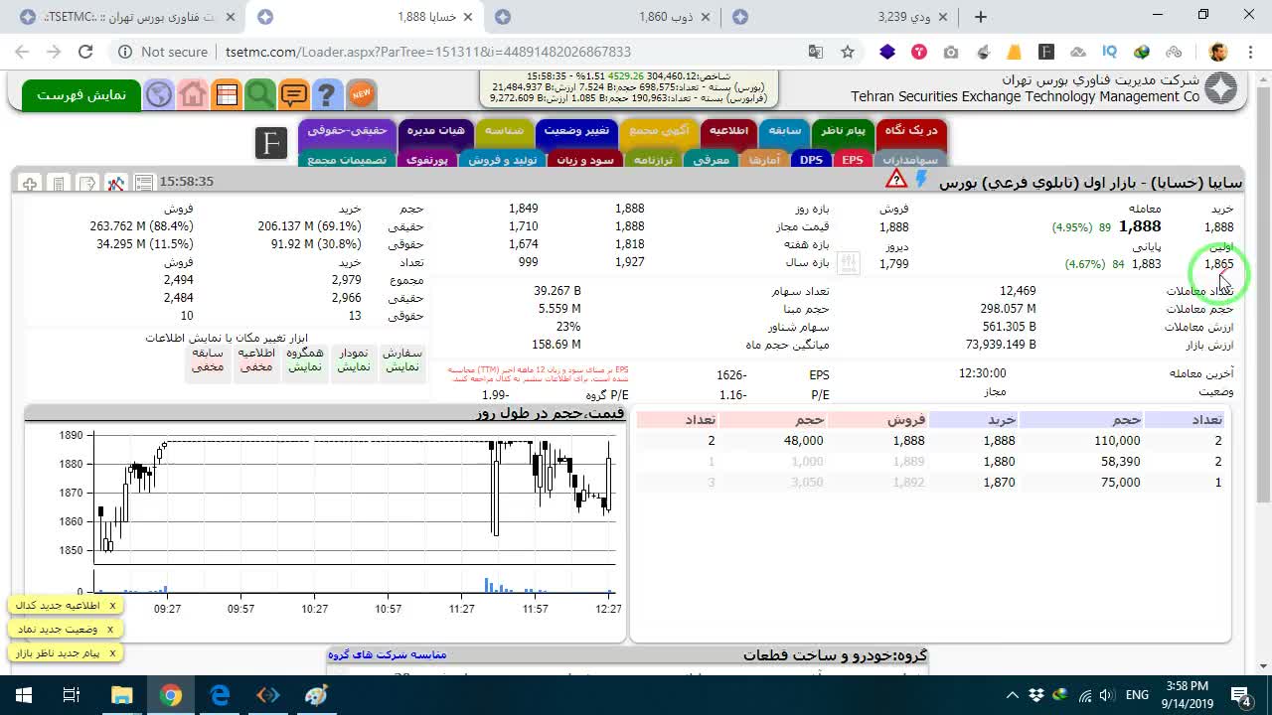Dismiss the اطلاعیه جدید کدال notification
Screen dimensions: 1272x715
click(112, 605)
